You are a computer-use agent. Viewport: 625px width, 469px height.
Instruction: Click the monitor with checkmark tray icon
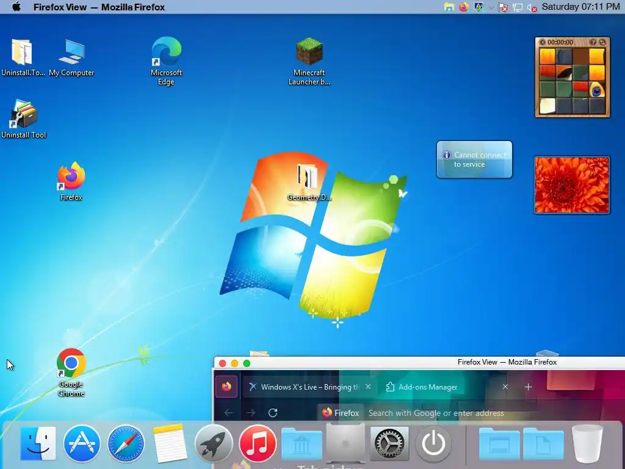point(479,7)
